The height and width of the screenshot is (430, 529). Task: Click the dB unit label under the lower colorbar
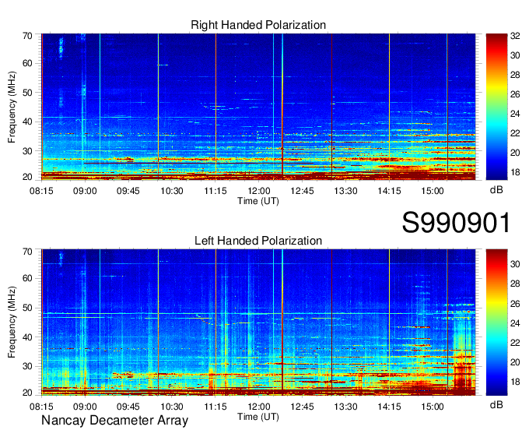496,404
